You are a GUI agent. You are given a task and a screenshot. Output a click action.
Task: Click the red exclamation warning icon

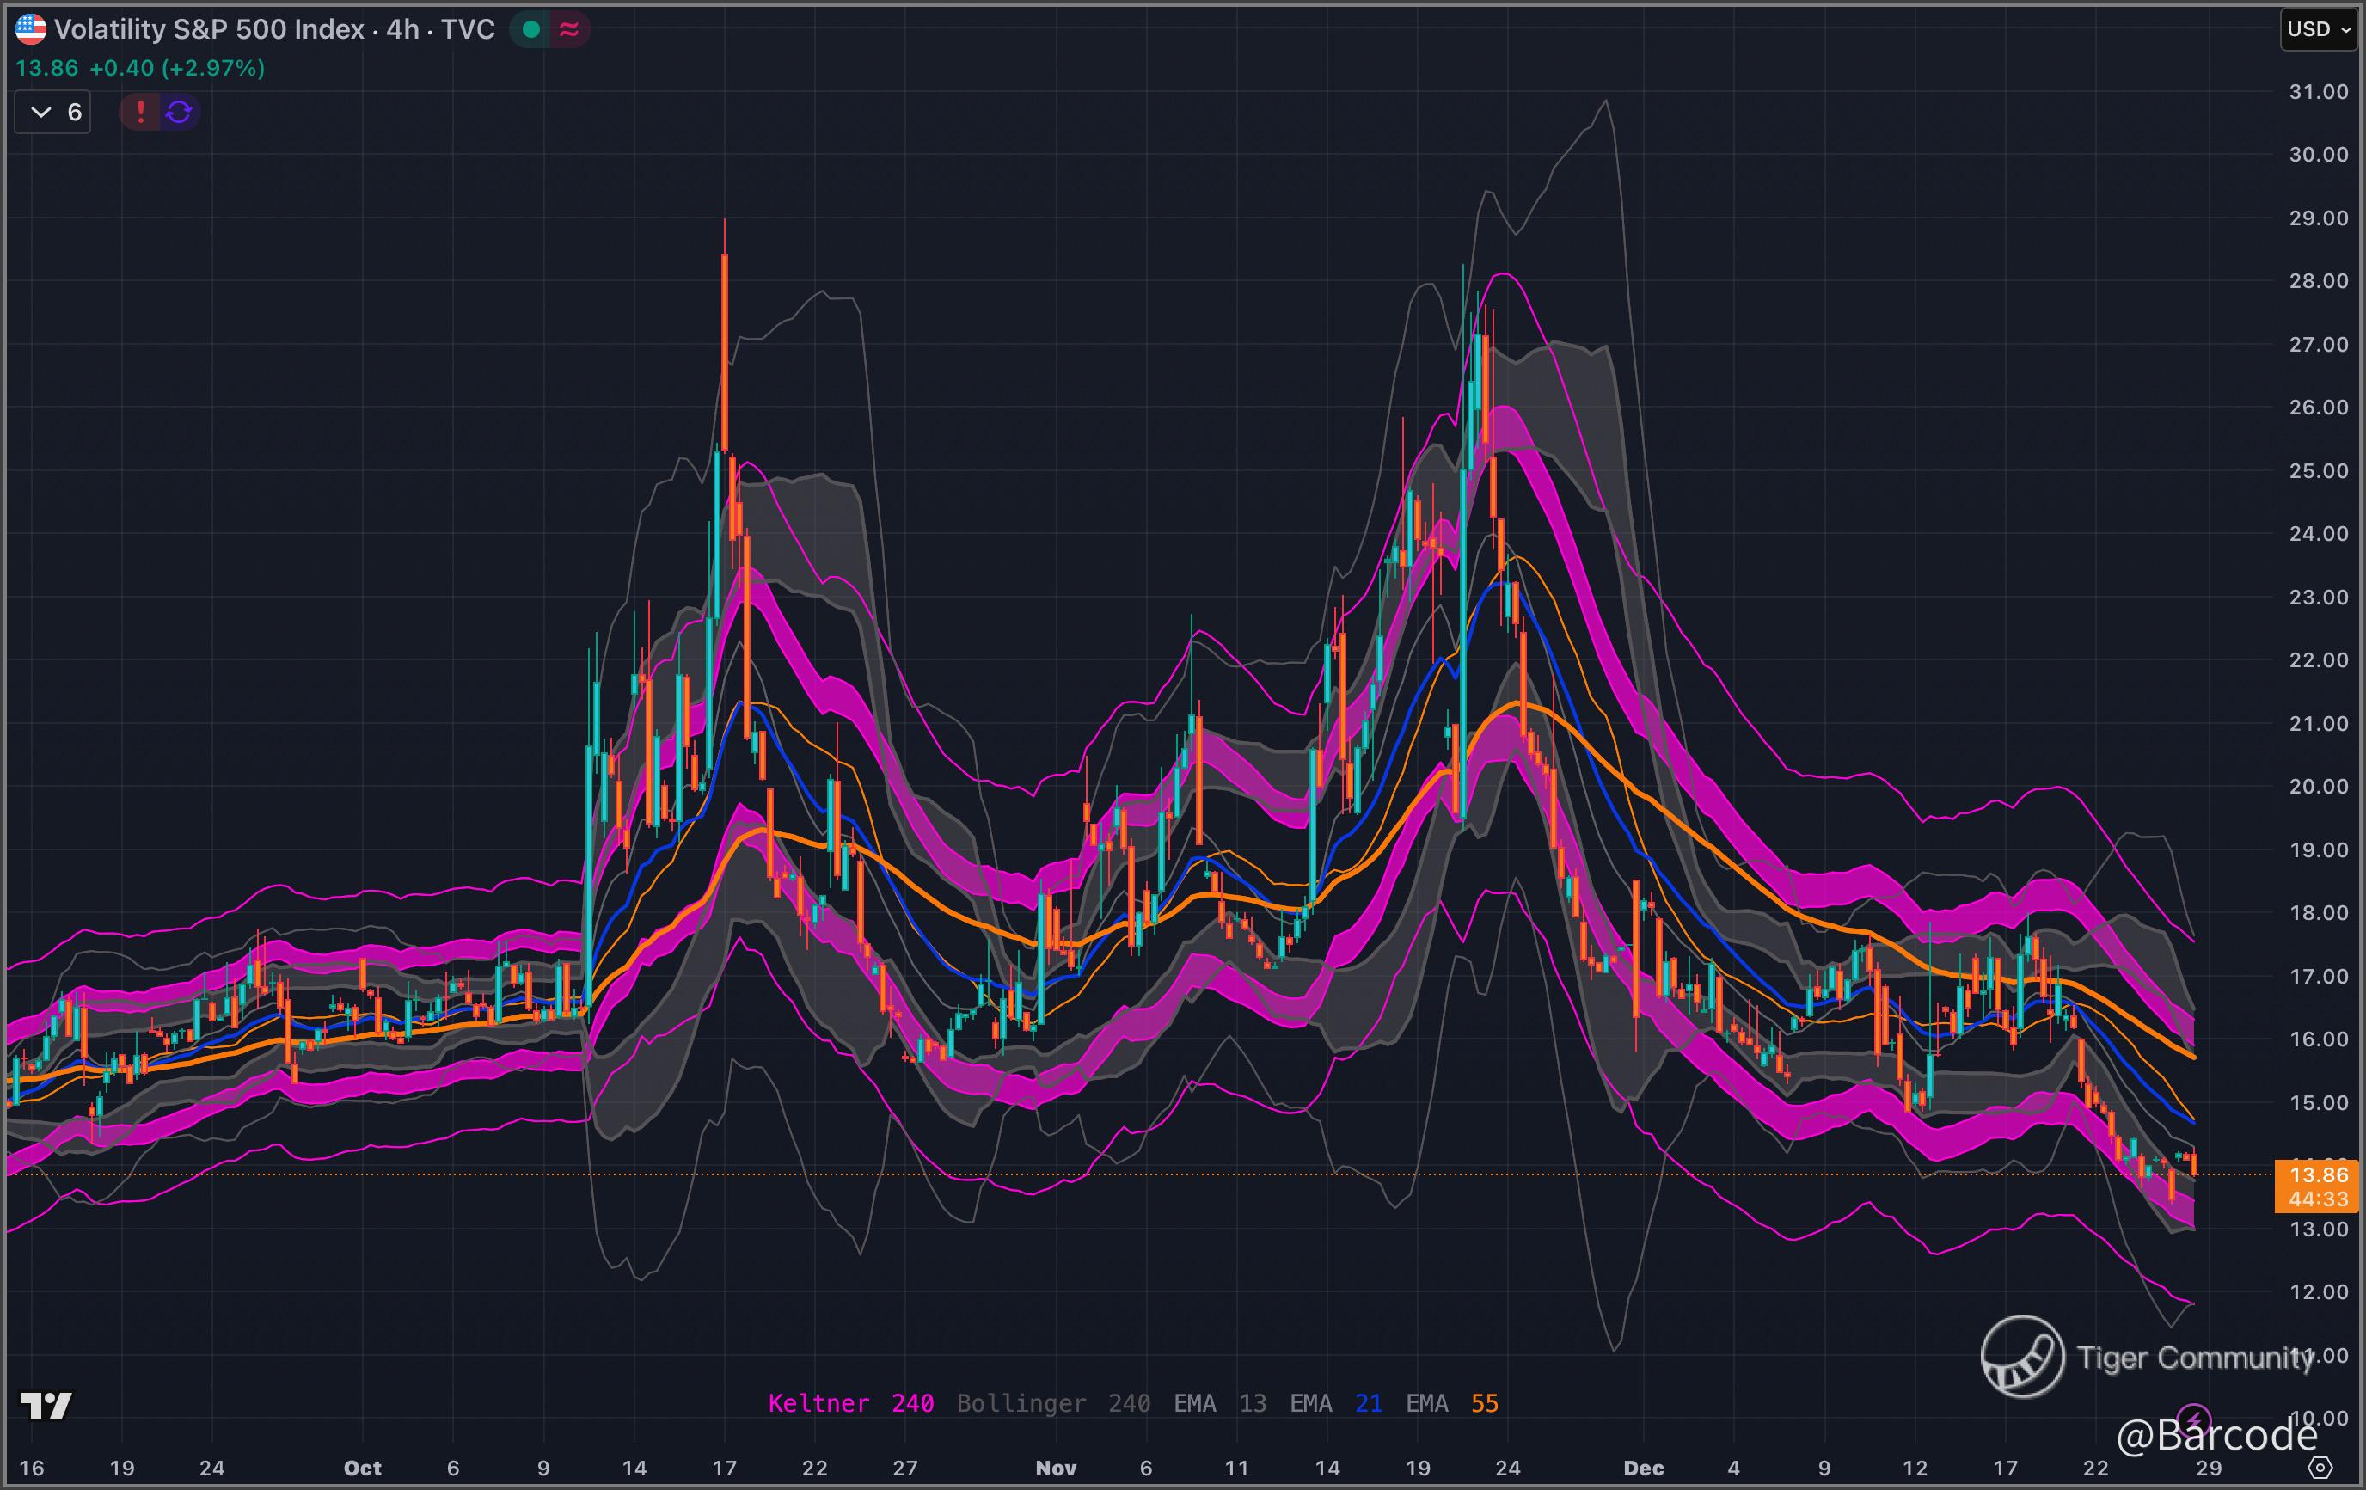pos(140,112)
